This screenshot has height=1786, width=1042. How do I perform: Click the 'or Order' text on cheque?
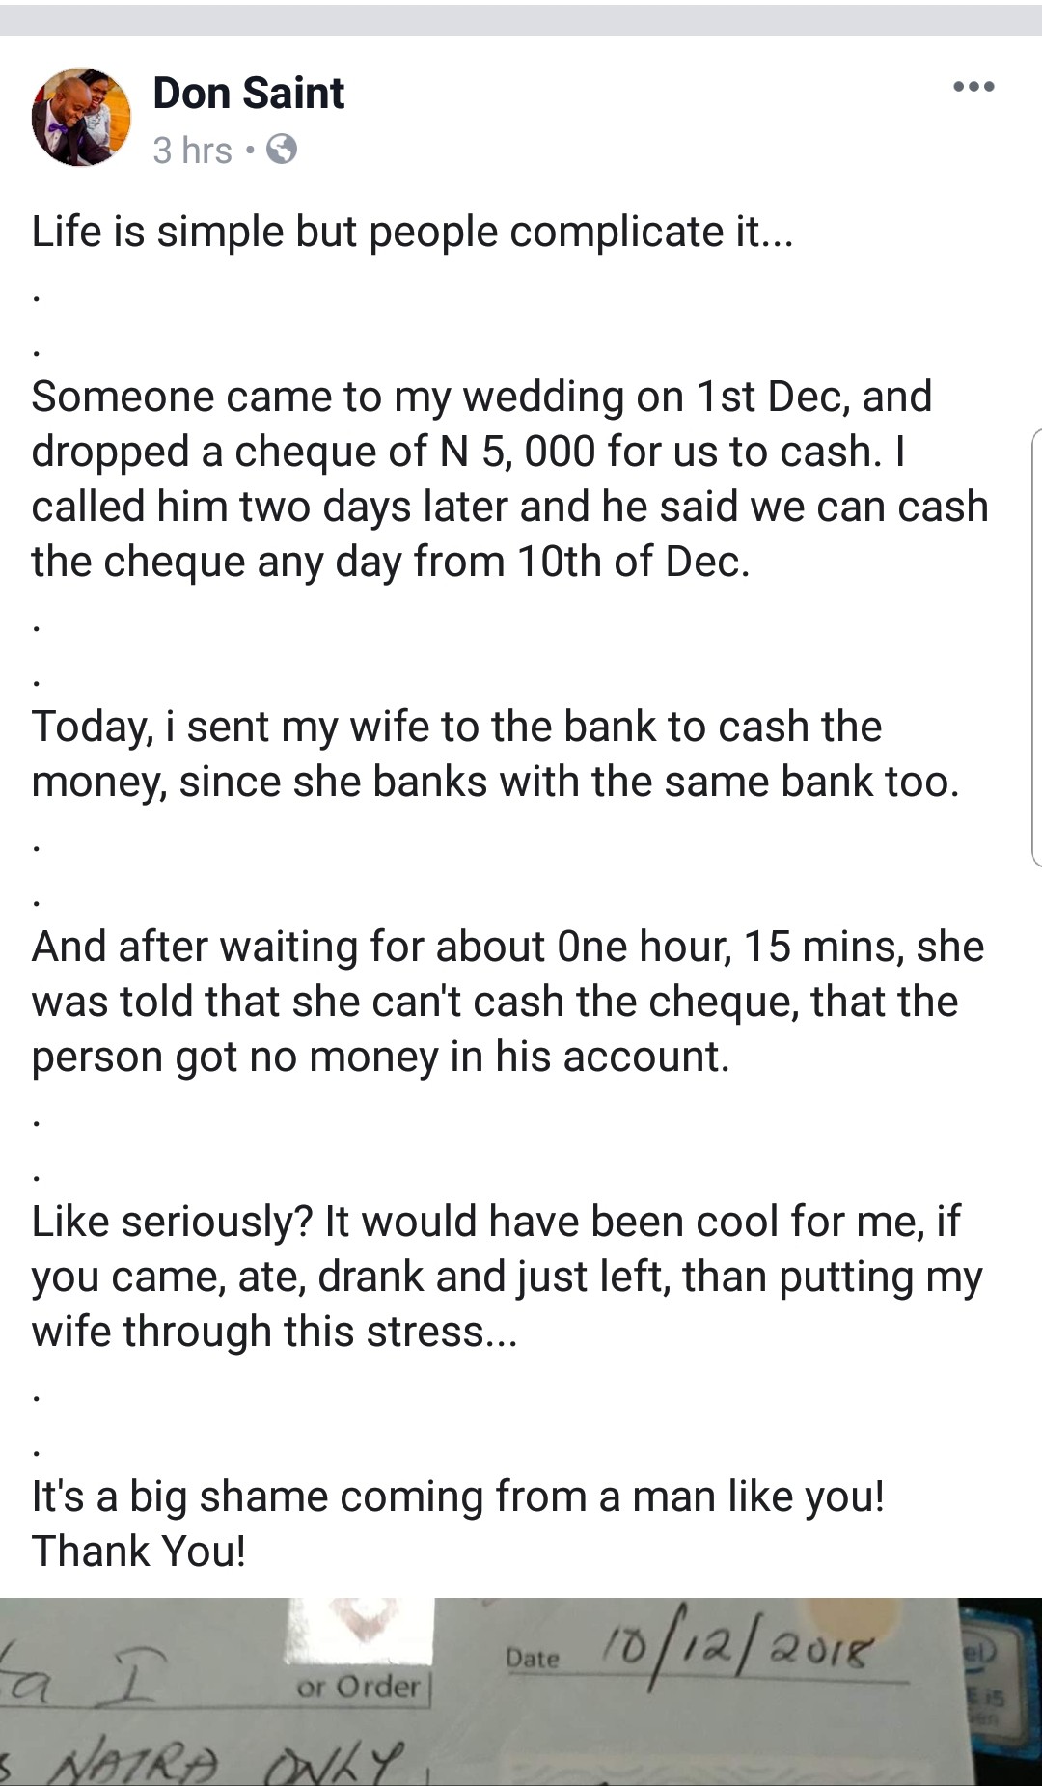point(358,1686)
